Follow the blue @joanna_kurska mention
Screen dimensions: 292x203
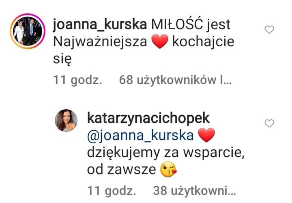pyautogui.click(x=140, y=135)
